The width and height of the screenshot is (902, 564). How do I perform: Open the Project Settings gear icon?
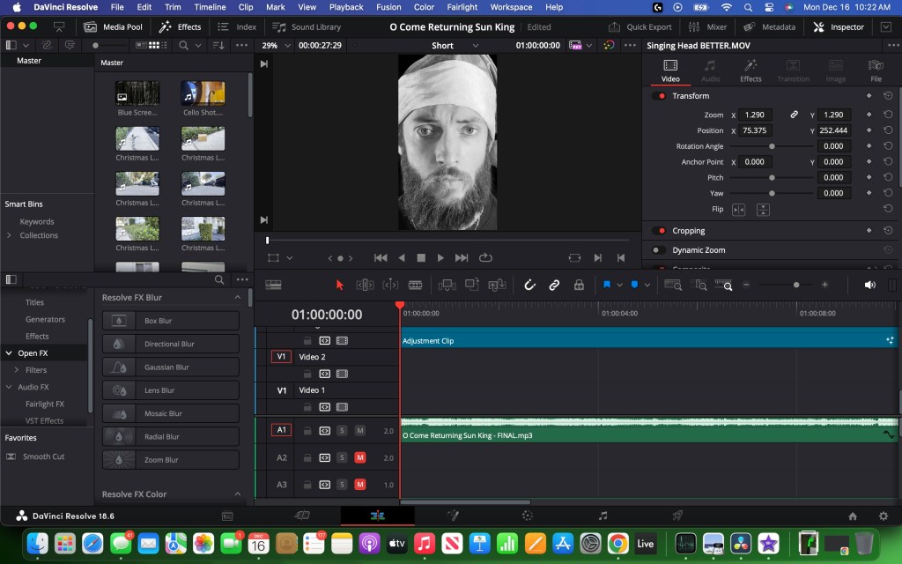click(883, 516)
